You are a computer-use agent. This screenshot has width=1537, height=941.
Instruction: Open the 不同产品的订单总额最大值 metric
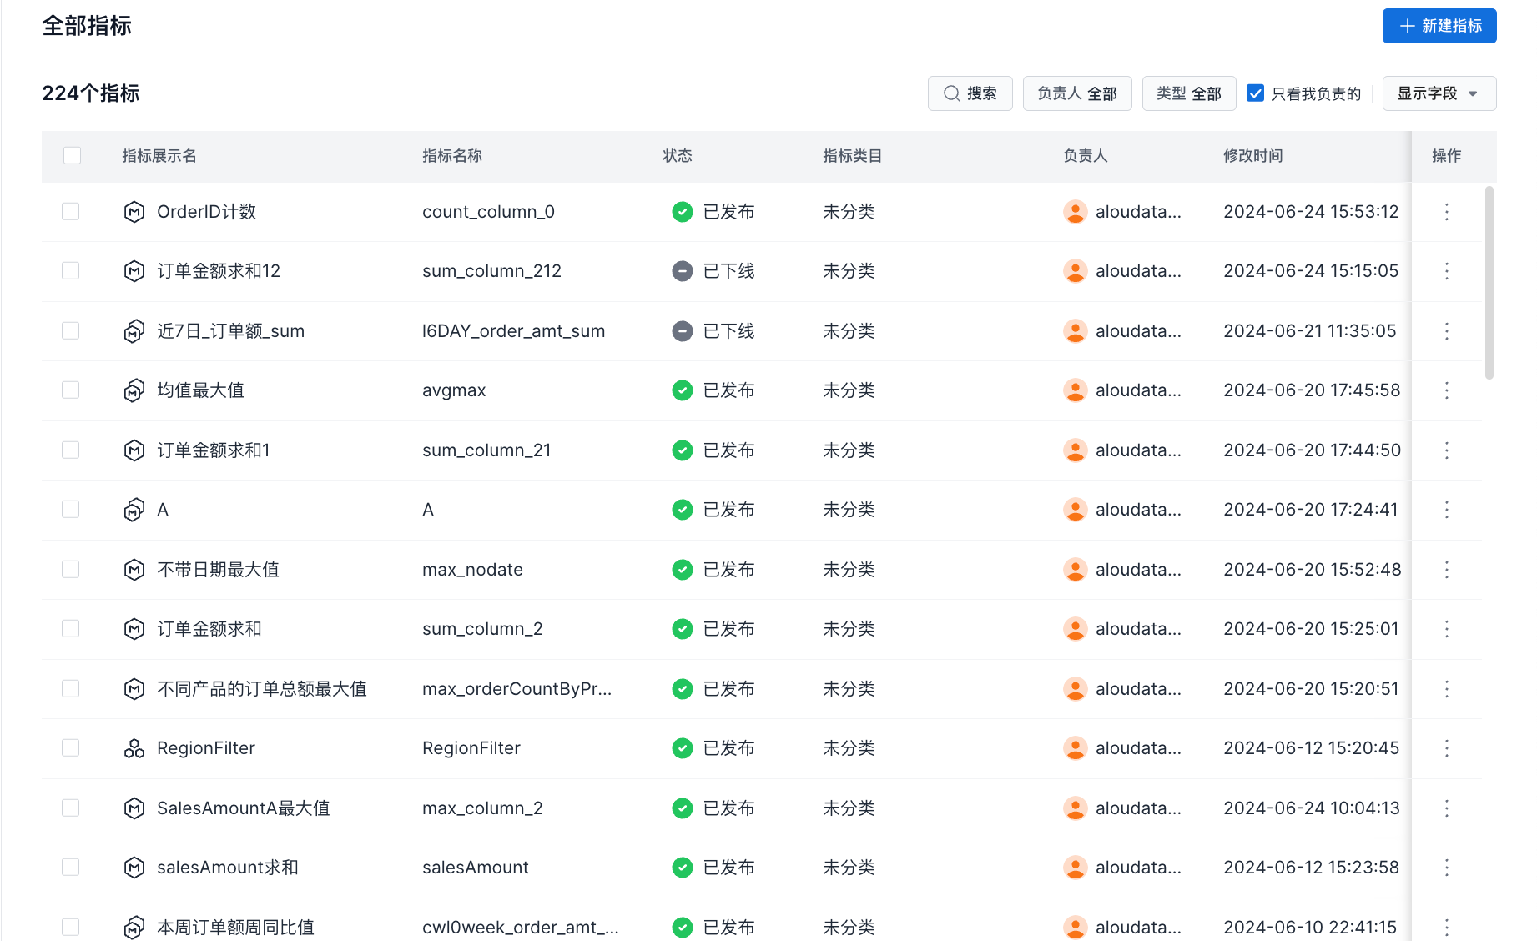(x=261, y=689)
